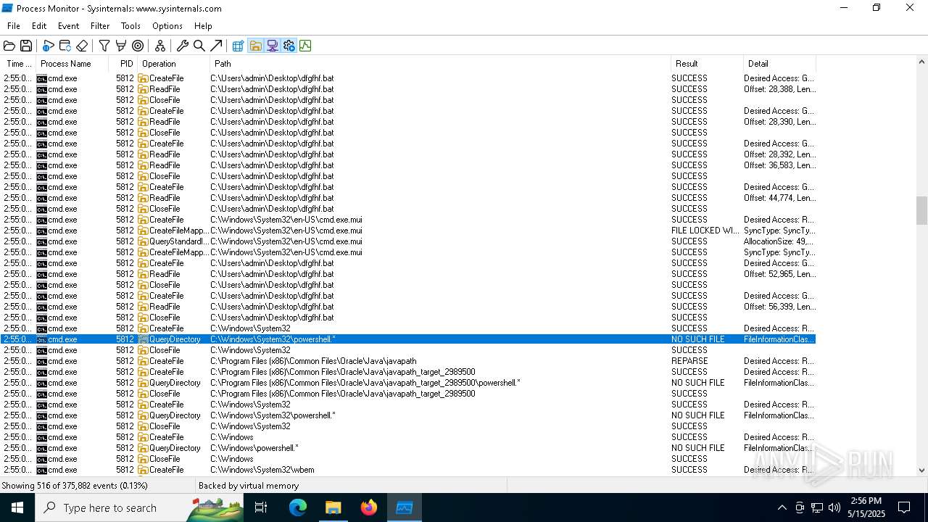Click the volume icon in system tray
Viewport: 928px width, 522px height.
834,507
